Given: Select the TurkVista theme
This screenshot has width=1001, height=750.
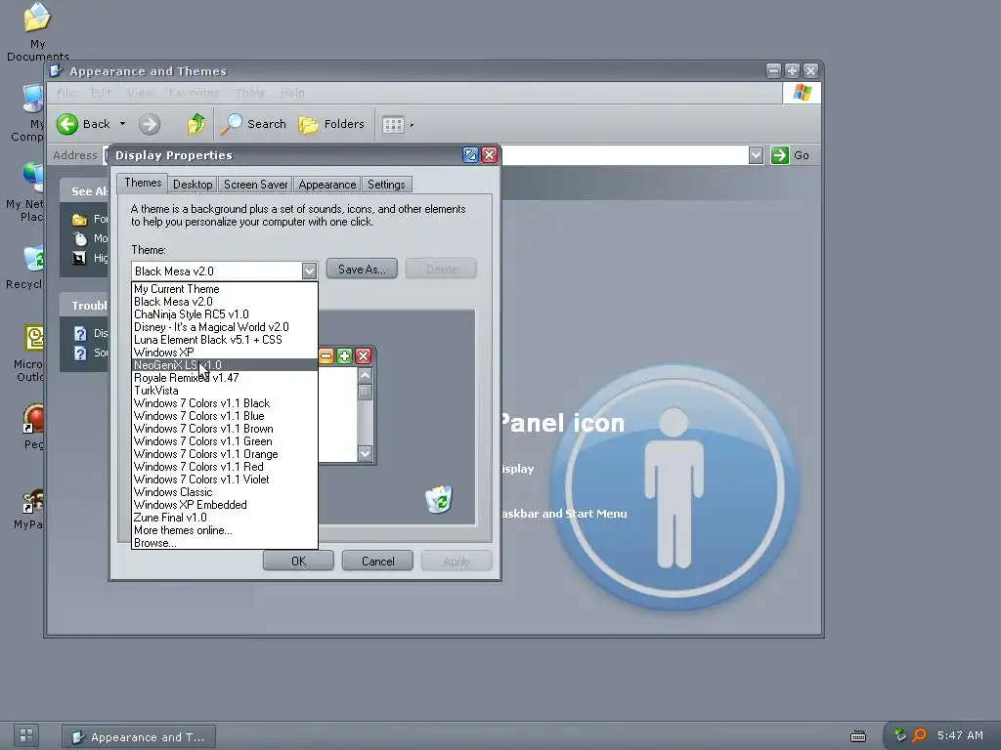Looking at the screenshot, I should (x=225, y=391).
